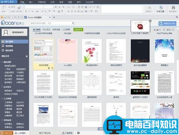Click the center alignment icon

[x=72, y=11]
